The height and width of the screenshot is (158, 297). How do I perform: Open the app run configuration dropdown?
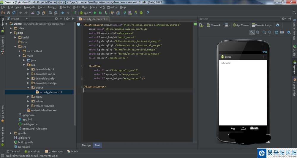coord(86,13)
